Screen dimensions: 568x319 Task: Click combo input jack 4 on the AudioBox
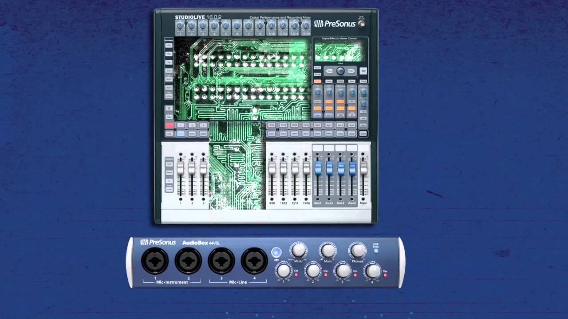click(254, 261)
